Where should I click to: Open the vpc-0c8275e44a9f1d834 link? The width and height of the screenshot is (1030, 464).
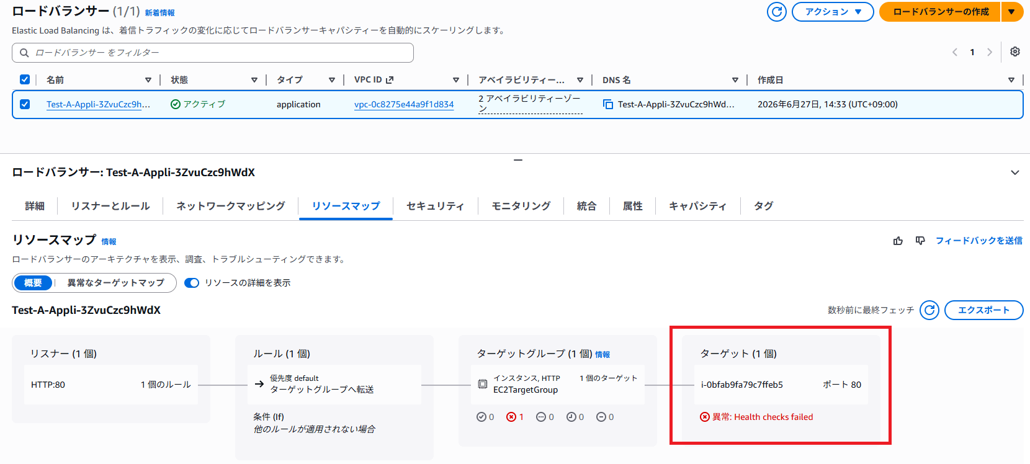[x=404, y=104]
